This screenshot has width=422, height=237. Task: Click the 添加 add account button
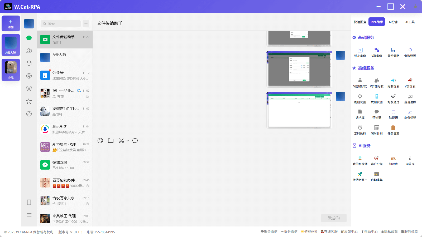[11, 23]
